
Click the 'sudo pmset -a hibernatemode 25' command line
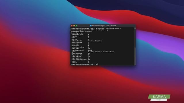coord(109,28)
